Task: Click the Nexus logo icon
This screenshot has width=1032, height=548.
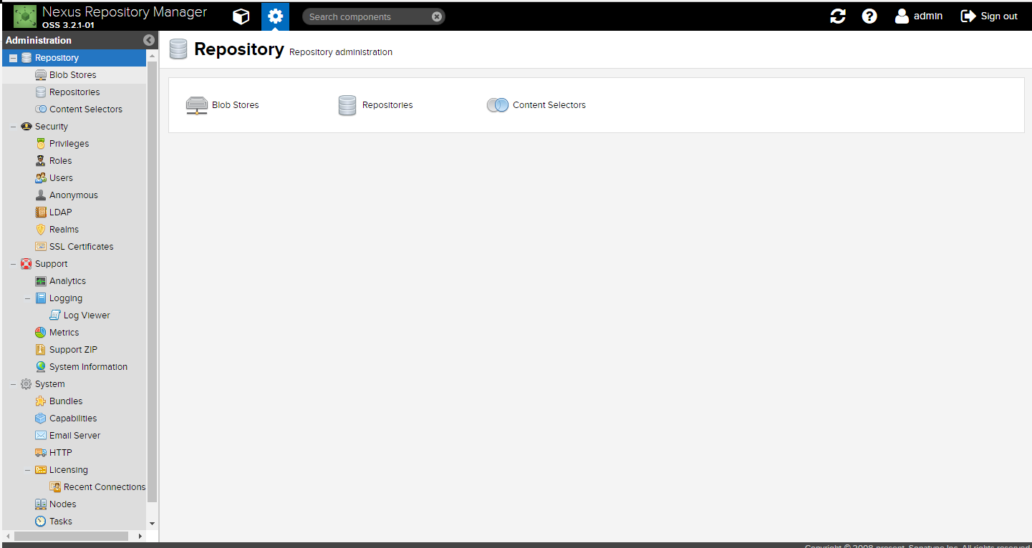Action: click(x=25, y=16)
